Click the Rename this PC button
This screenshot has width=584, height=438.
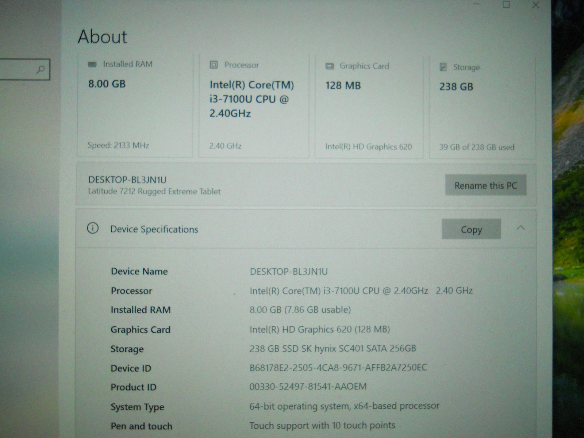point(486,185)
